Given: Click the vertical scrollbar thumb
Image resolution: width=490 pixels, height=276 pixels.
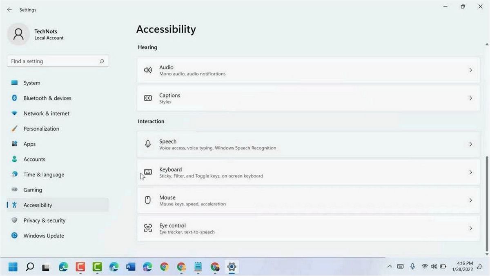Looking at the screenshot, I should (487, 203).
